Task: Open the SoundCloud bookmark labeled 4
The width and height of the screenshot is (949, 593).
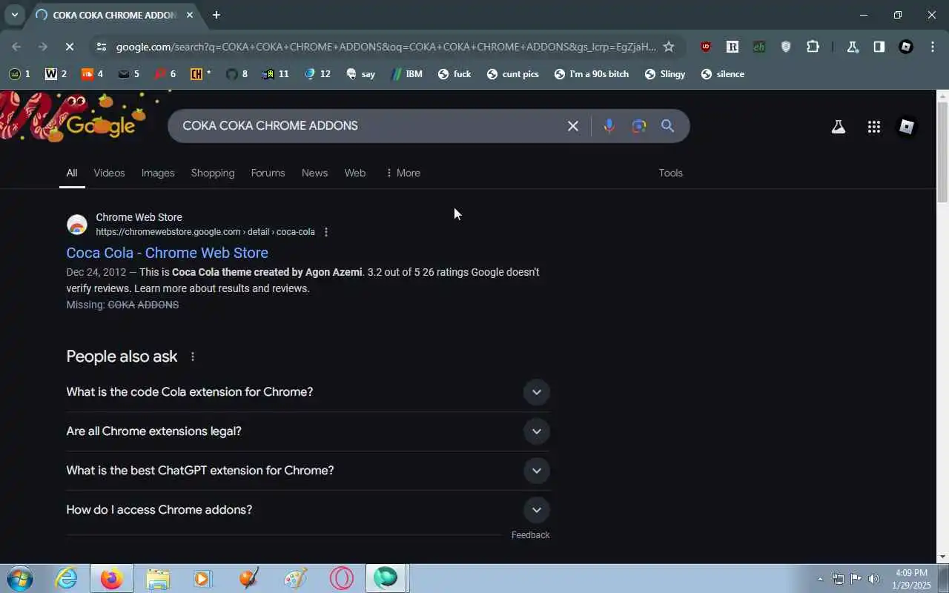Action: [x=92, y=74]
